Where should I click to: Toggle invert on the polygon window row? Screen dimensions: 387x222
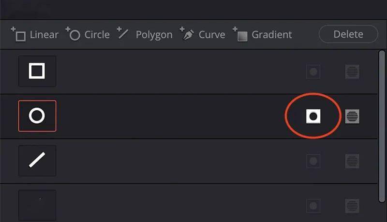[x=313, y=161]
